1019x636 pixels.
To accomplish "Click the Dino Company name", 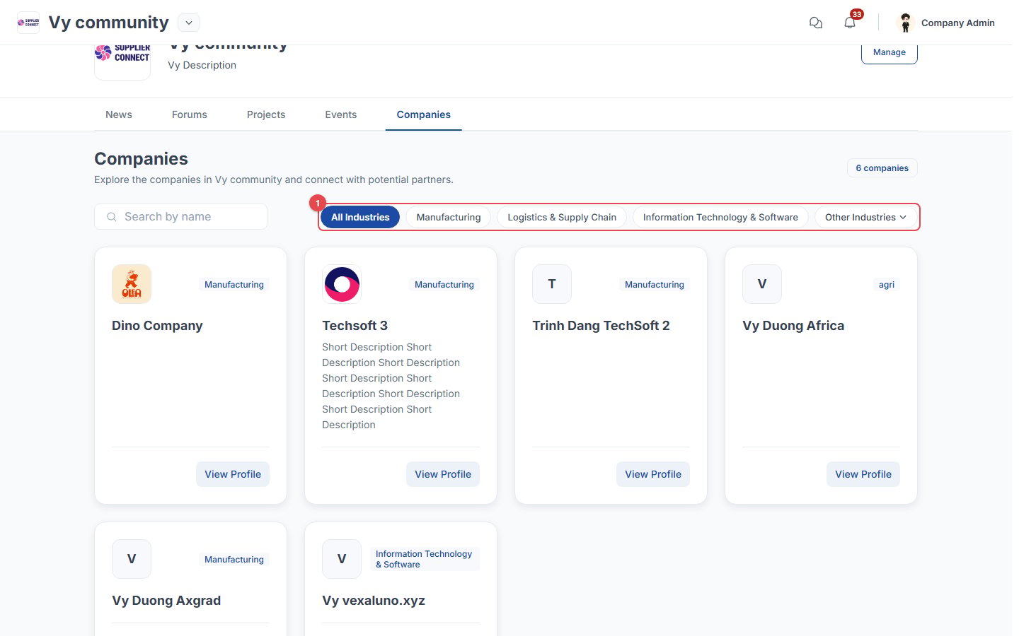I will pos(157,326).
